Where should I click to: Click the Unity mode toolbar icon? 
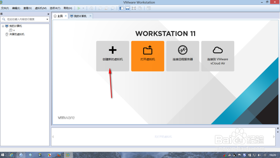click(140, 8)
